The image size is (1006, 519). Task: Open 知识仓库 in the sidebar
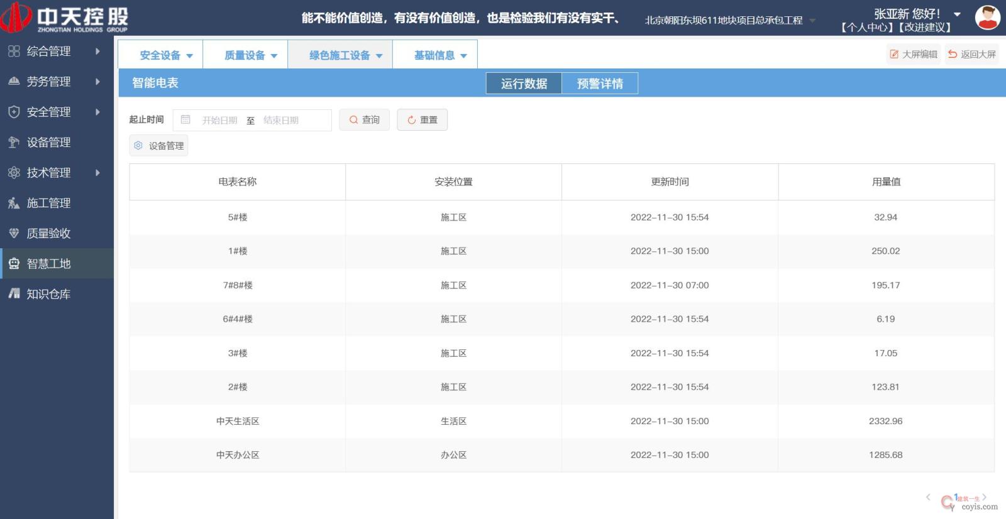[57, 293]
